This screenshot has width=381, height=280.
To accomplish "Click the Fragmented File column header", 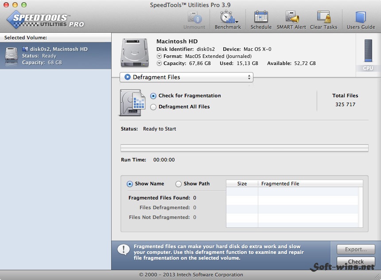I will point(310,184).
